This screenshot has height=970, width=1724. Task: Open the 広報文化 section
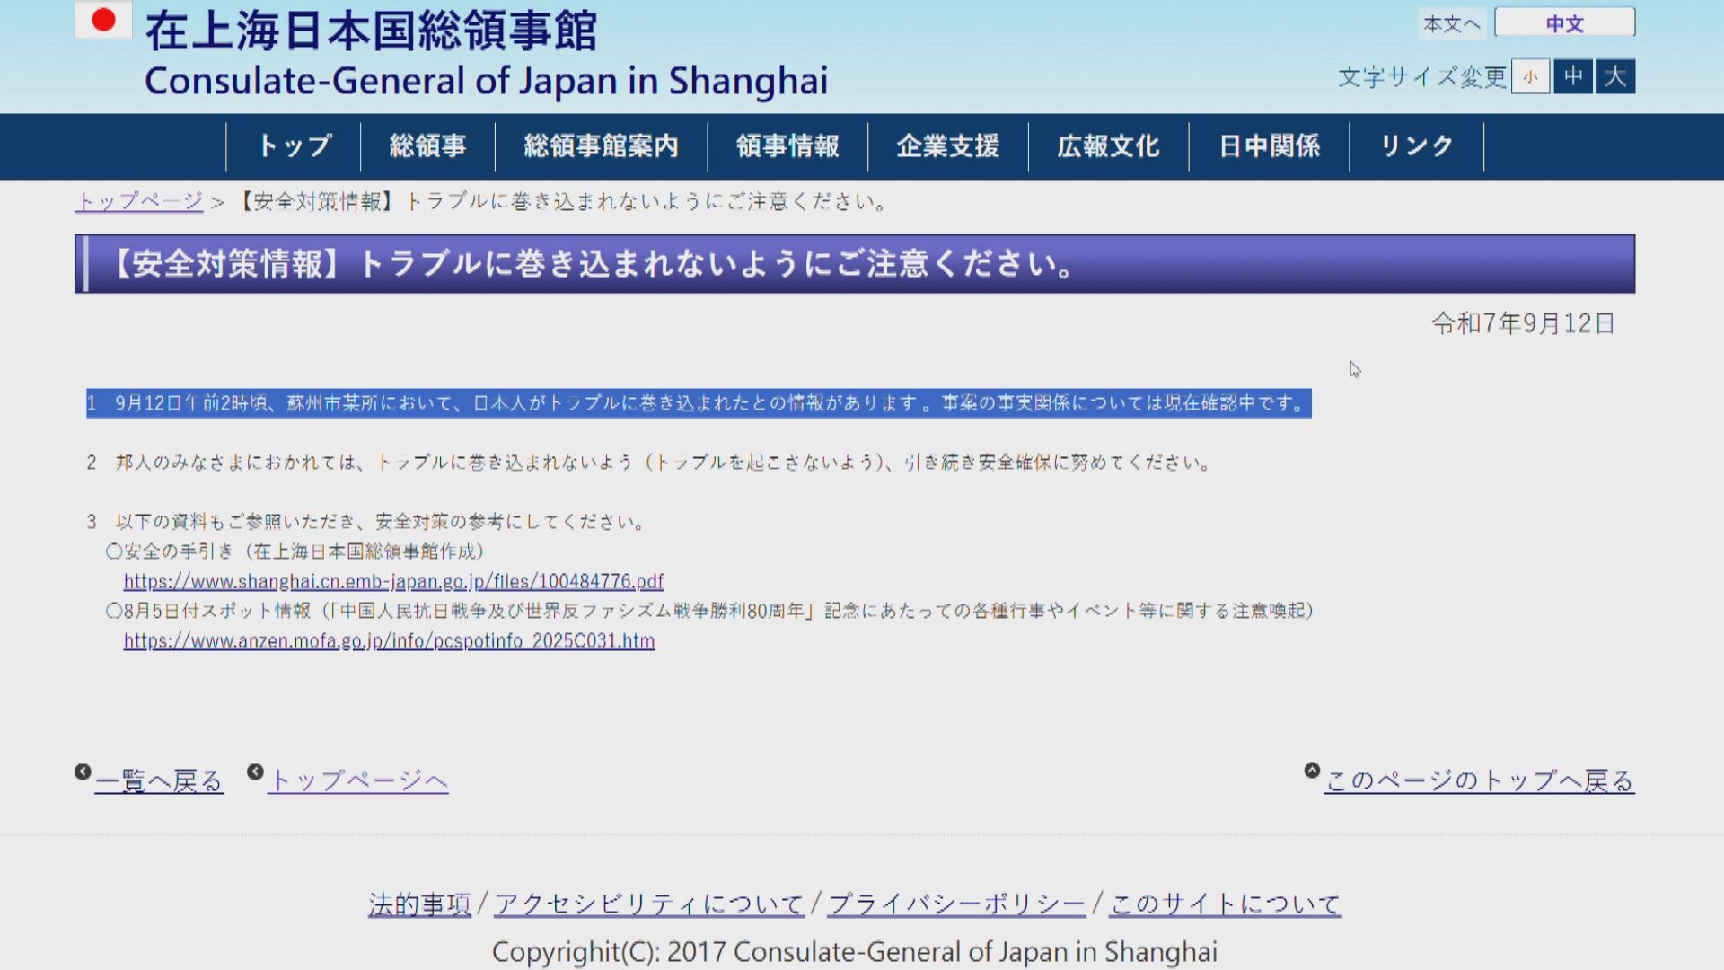point(1107,145)
